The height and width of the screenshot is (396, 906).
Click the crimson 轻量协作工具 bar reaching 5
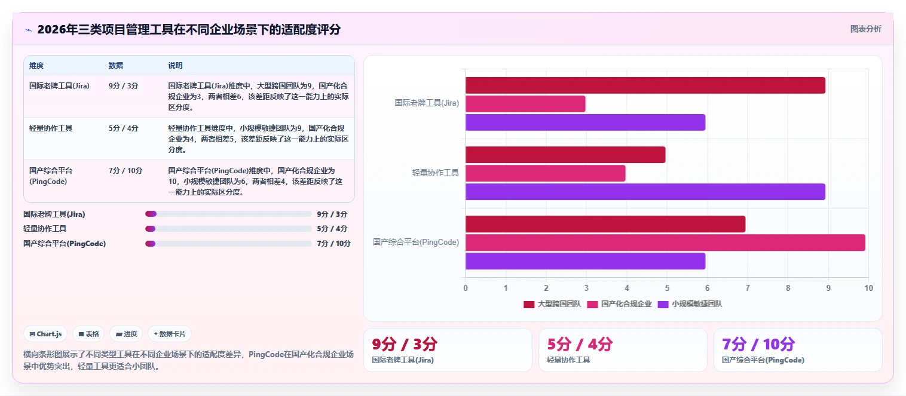pyautogui.click(x=565, y=155)
